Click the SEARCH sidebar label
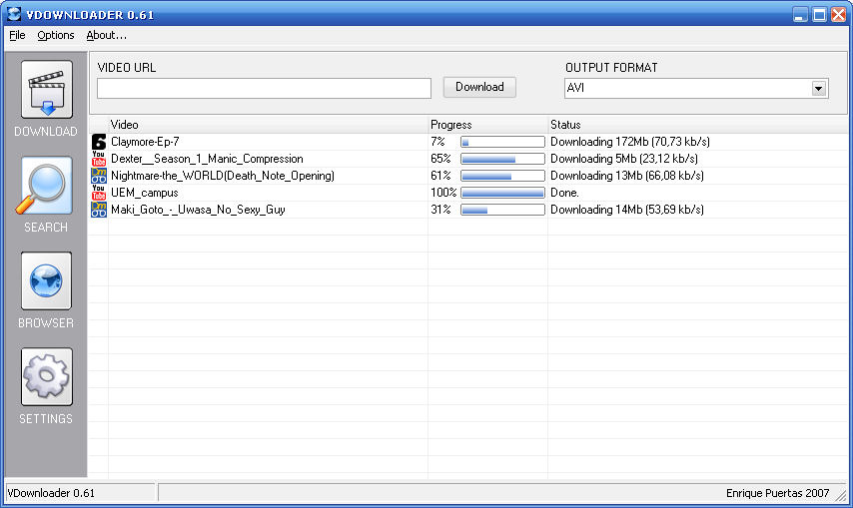This screenshot has width=853, height=508. pyautogui.click(x=46, y=228)
